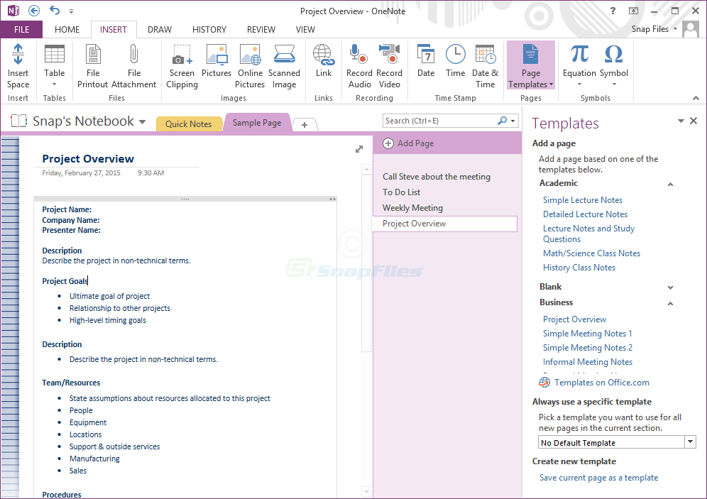Image resolution: width=707 pixels, height=499 pixels.
Task: Open the Weekly Meeting page
Action: click(x=412, y=208)
